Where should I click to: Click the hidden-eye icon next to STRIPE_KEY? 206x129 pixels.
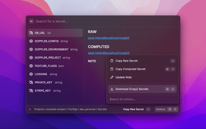coord(31,91)
